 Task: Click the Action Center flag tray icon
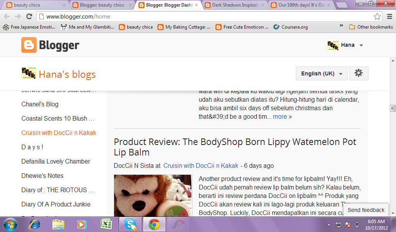[x=348, y=224]
